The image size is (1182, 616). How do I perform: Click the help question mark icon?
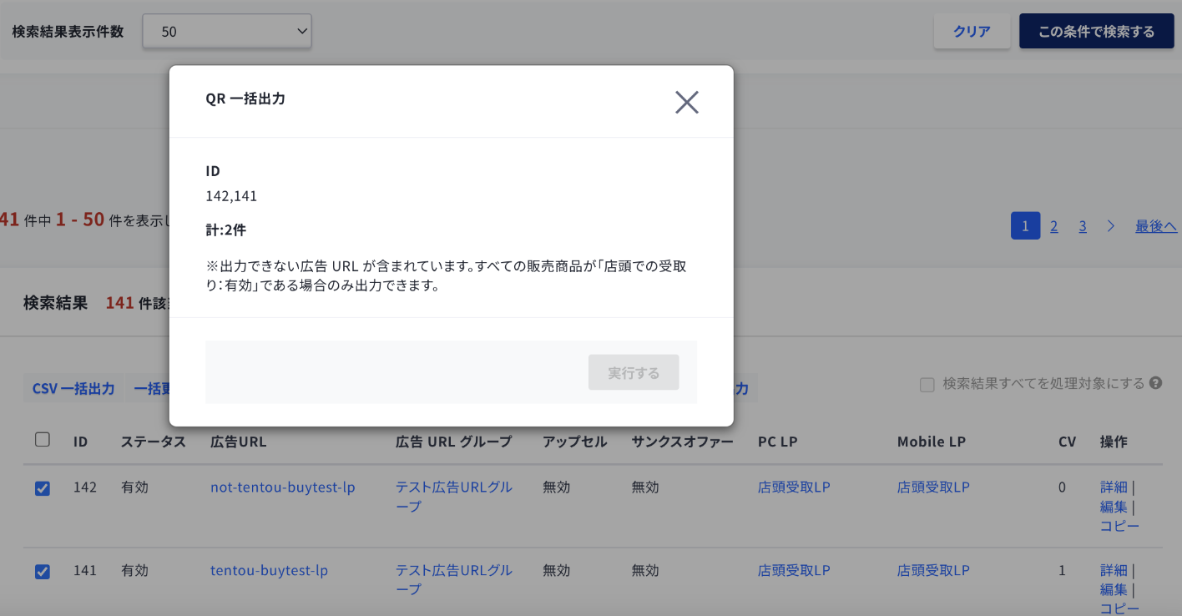click(x=1156, y=383)
